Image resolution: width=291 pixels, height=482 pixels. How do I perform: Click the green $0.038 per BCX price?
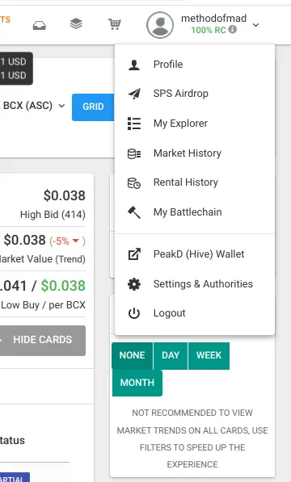pyautogui.click(x=63, y=286)
